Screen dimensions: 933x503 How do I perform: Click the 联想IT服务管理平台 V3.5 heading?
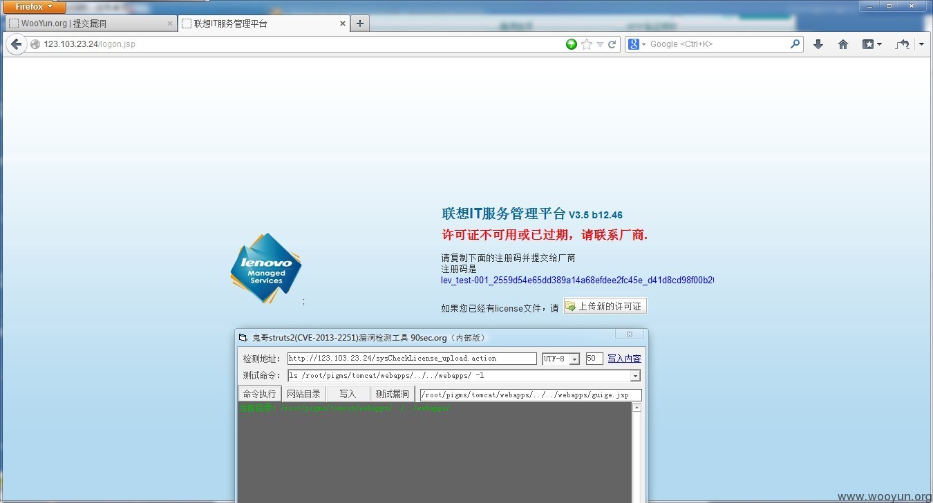click(x=532, y=214)
